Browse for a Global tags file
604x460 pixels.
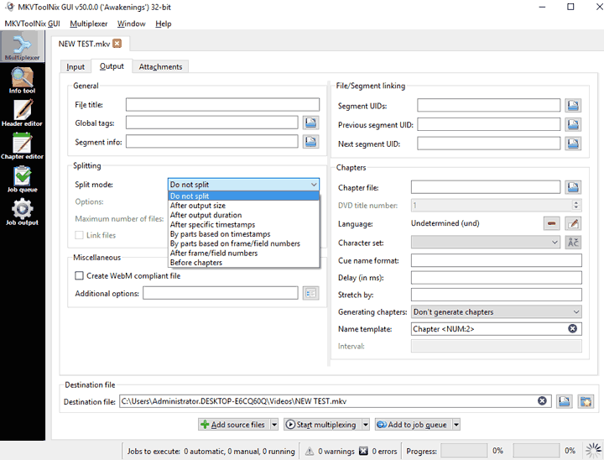(x=310, y=123)
